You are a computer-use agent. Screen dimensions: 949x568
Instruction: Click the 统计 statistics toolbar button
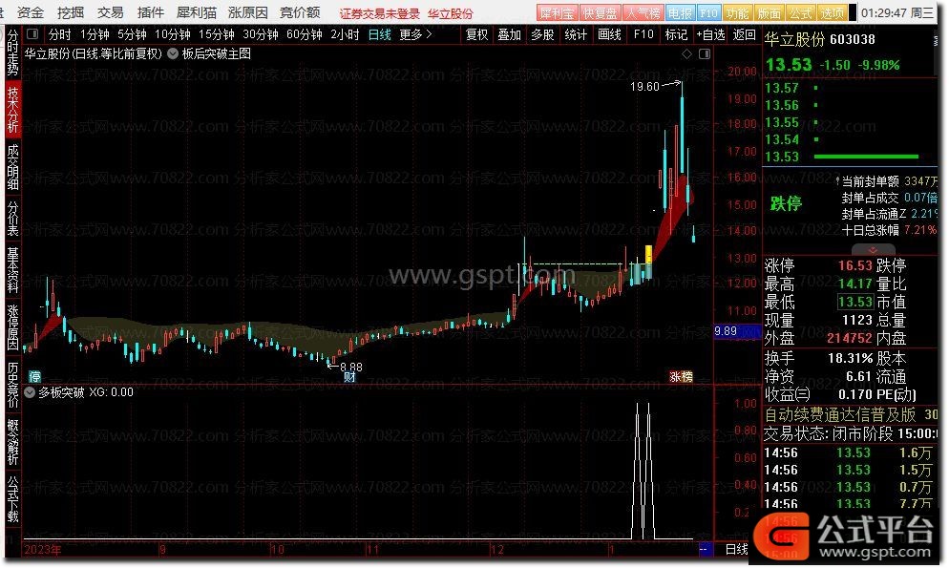[576, 34]
